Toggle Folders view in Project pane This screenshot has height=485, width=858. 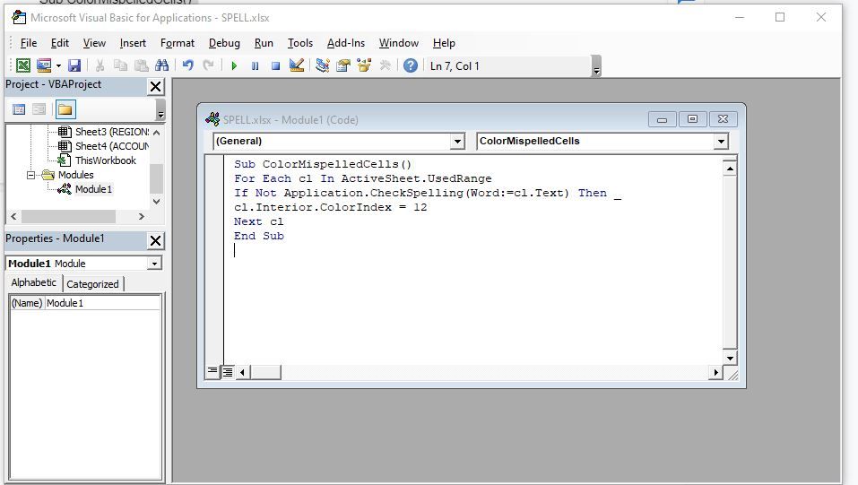(65, 109)
